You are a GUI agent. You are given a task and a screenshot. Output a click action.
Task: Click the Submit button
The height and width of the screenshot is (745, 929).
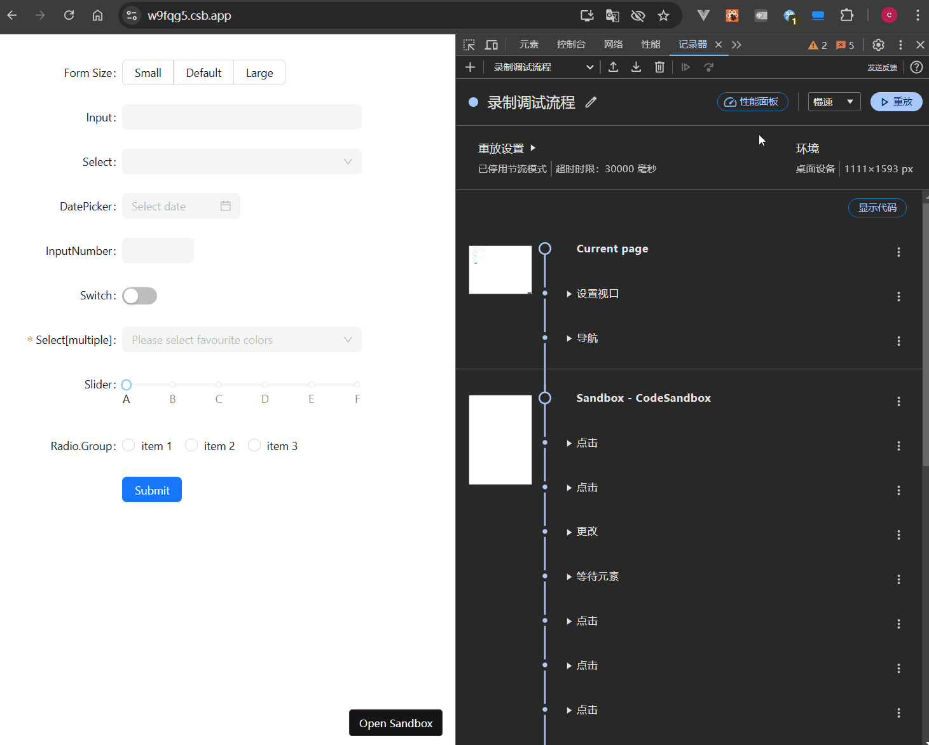click(x=152, y=489)
